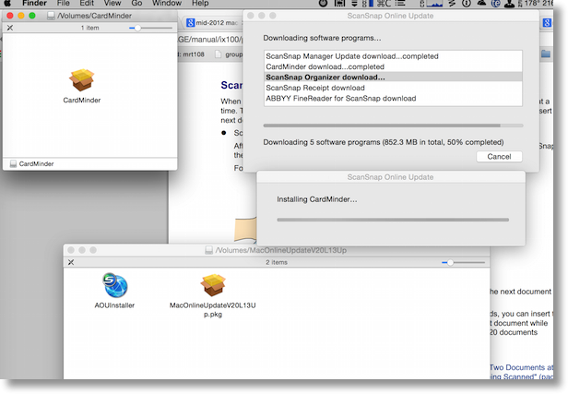Open the View menu
The height and width of the screenshot is (394, 568).
(x=112, y=5)
